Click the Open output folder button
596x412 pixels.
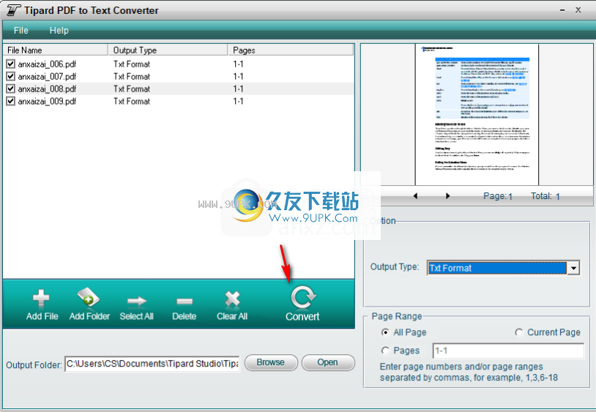coord(328,363)
